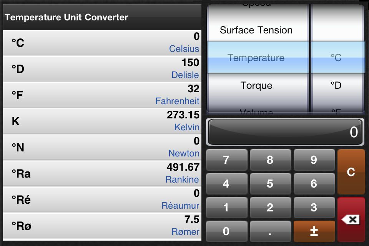369x246 pixels.
Task: Tap digit 3 on keypad
Action: pyautogui.click(x=314, y=208)
